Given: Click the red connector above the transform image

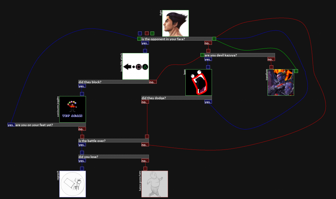Looking at the screenshot, I should pyautogui.click(x=271, y=67).
